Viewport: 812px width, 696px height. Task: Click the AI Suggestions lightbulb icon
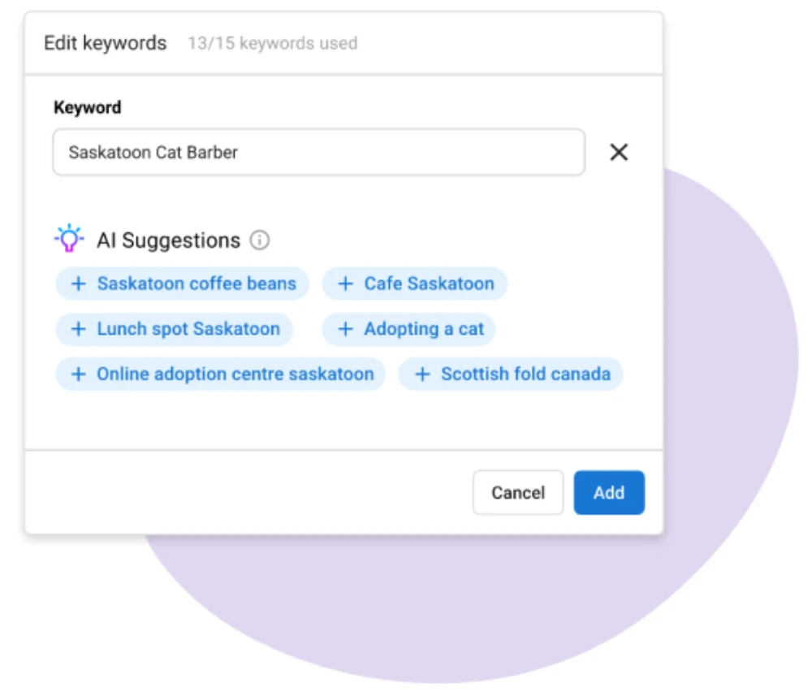(69, 239)
